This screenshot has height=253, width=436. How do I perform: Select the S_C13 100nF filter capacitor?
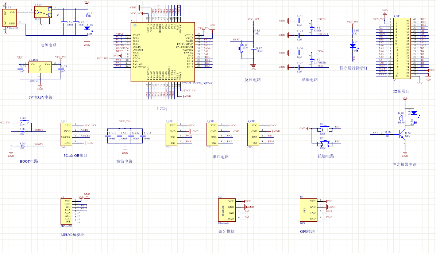coord(142,136)
